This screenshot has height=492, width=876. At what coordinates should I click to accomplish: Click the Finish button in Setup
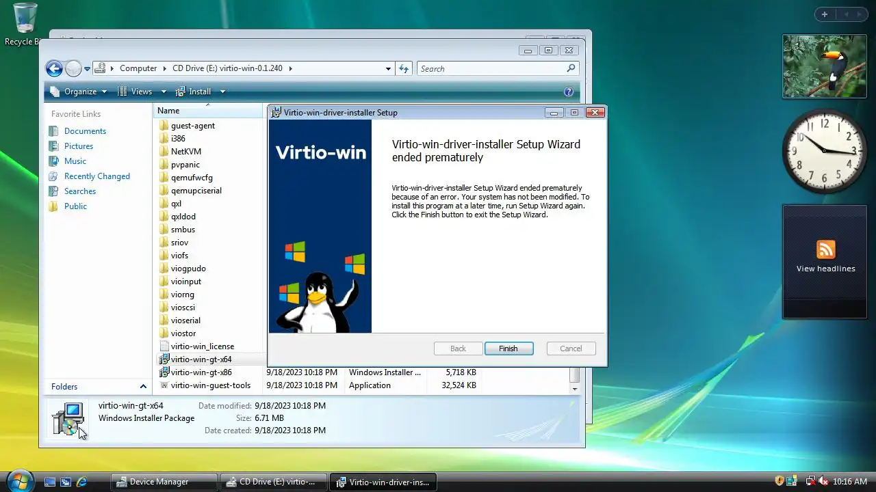tap(508, 348)
